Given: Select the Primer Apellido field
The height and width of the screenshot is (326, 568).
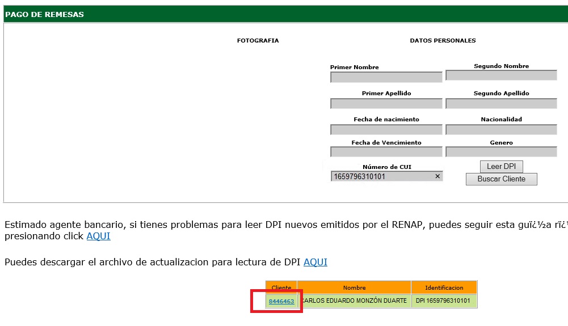Looking at the screenshot, I should (386, 104).
